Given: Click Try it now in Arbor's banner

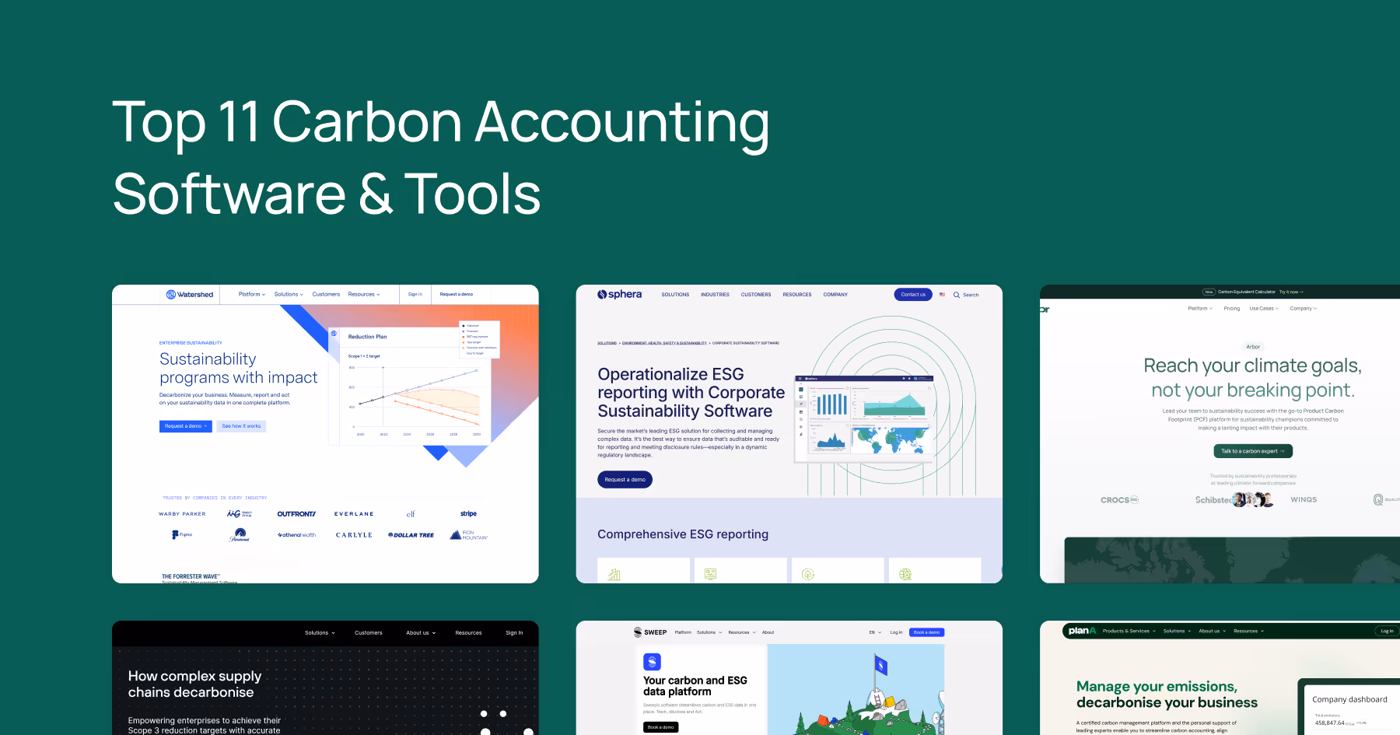Looking at the screenshot, I should [1291, 292].
